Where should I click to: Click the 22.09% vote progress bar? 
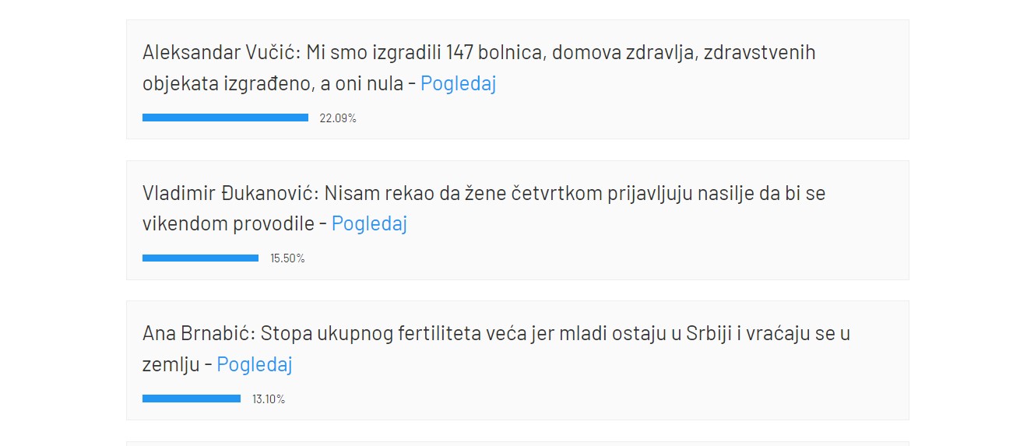click(x=225, y=118)
